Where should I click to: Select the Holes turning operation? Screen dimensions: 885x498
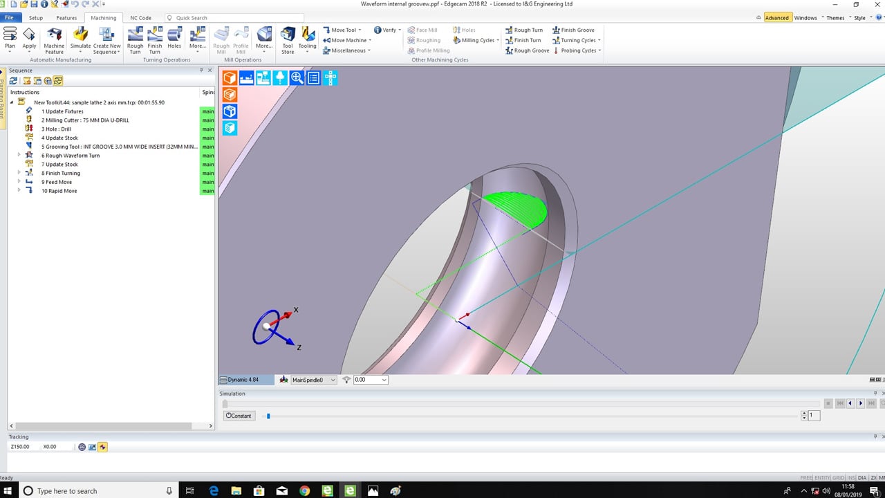coord(174,38)
